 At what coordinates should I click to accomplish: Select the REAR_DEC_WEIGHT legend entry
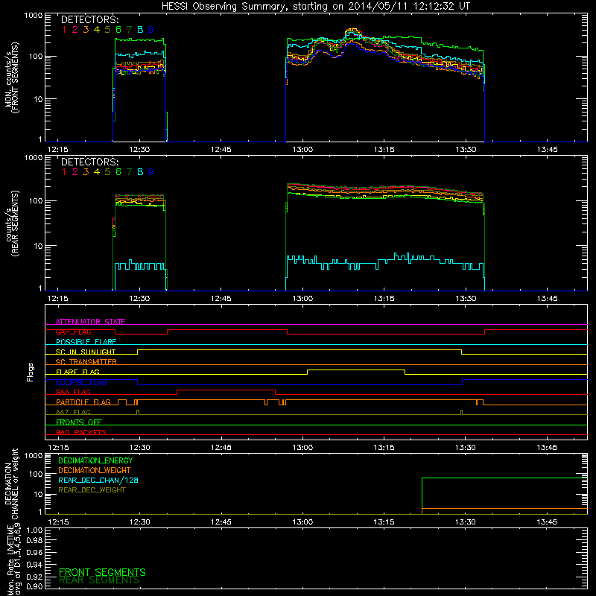tap(92, 490)
